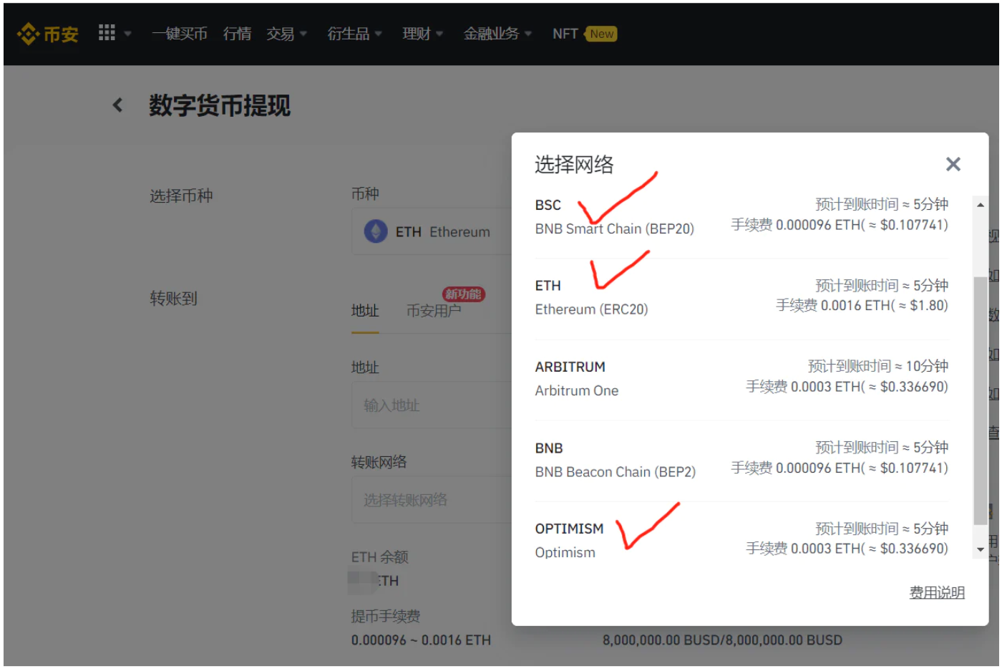This screenshot has width=1002, height=669.
Task: Expand the 交易 dropdown menu
Action: click(x=286, y=34)
